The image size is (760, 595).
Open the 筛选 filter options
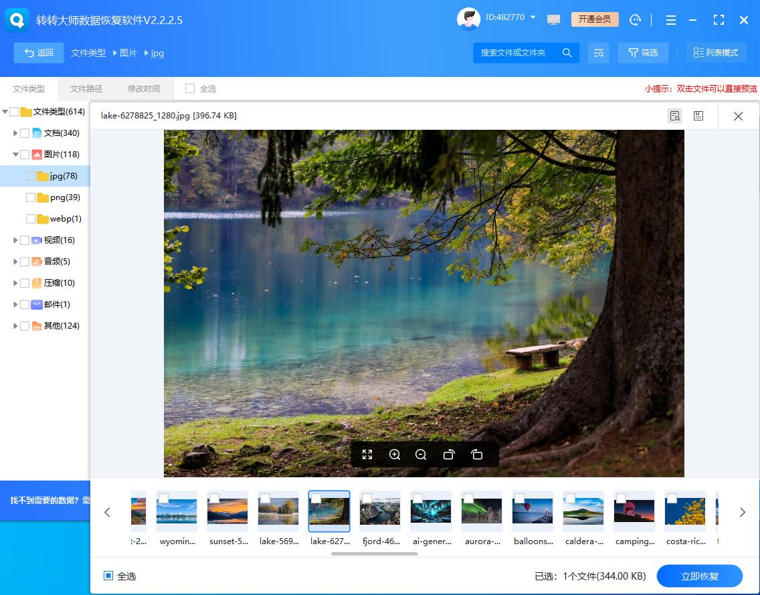643,52
